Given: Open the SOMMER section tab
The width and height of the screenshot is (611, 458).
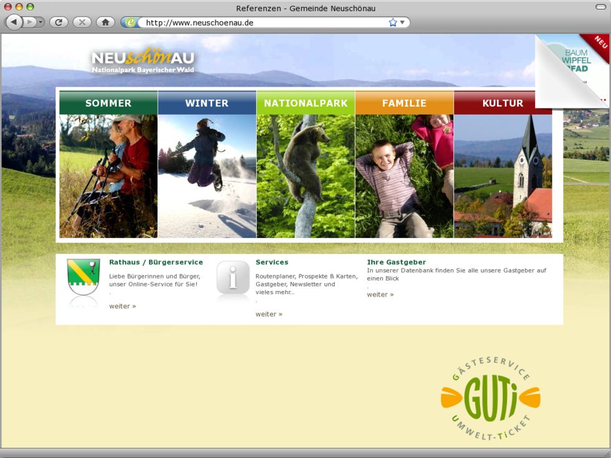Looking at the screenshot, I should (108, 103).
